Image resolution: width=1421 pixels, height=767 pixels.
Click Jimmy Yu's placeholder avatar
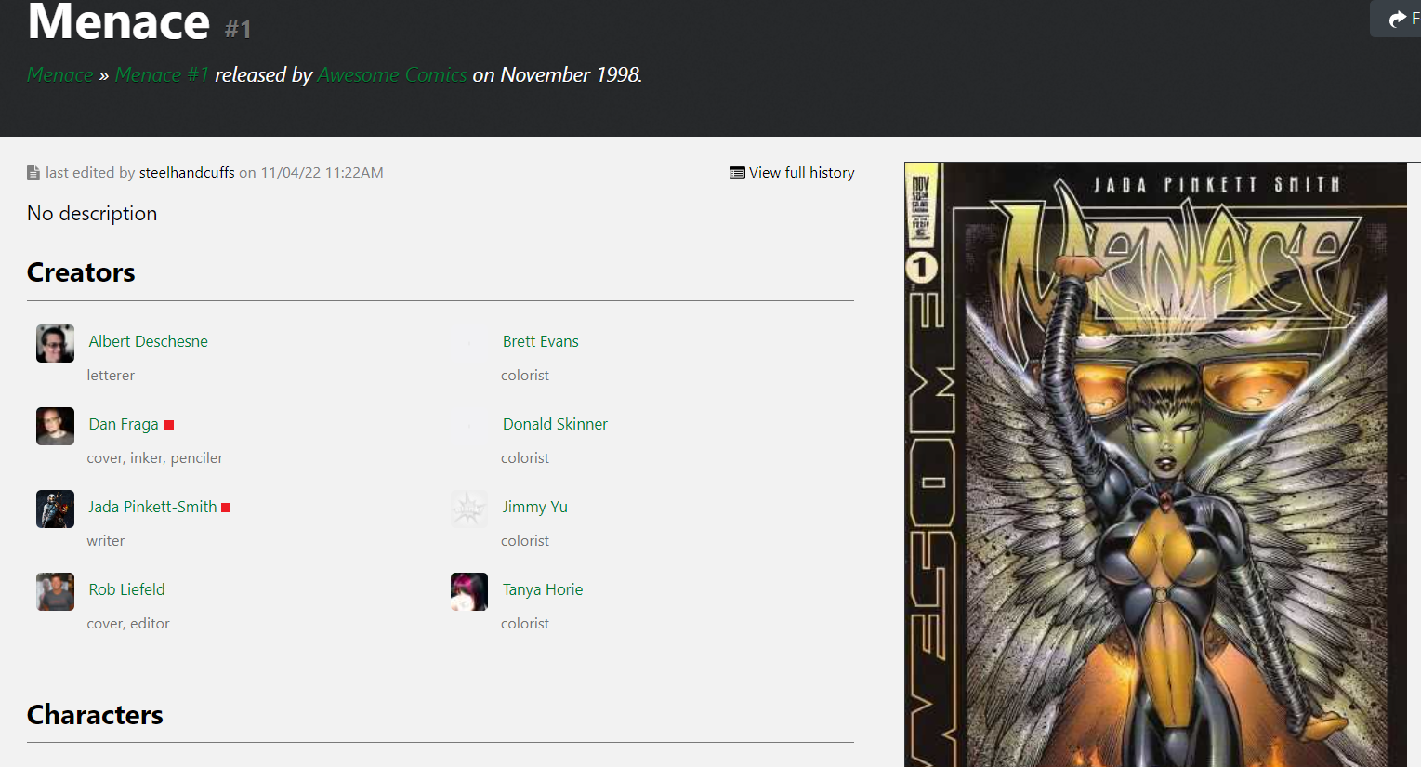click(469, 509)
